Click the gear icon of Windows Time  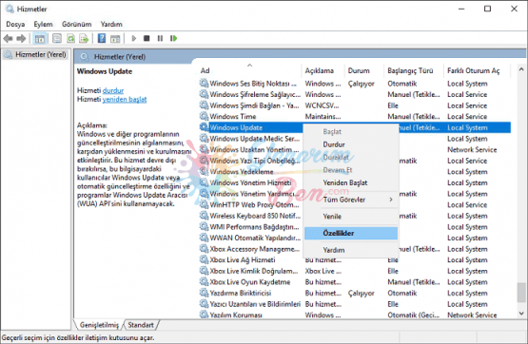click(204, 116)
